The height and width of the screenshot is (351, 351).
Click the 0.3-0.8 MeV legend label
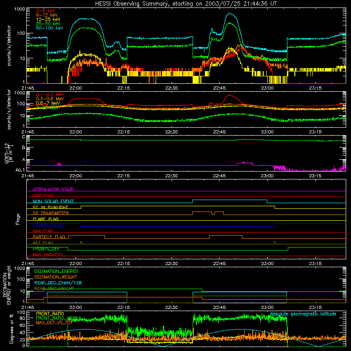50,99
